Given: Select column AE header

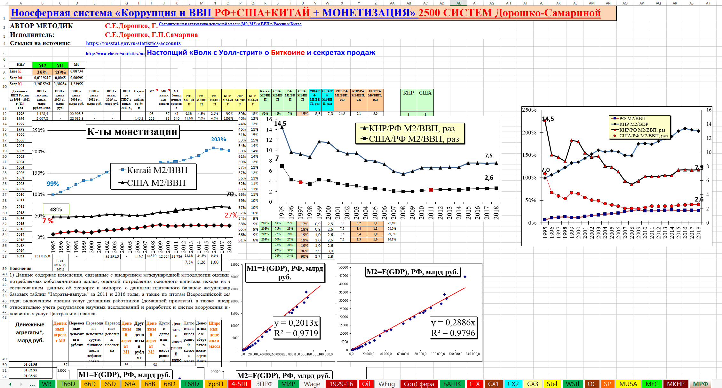Looking at the screenshot, I should (x=458, y=3).
